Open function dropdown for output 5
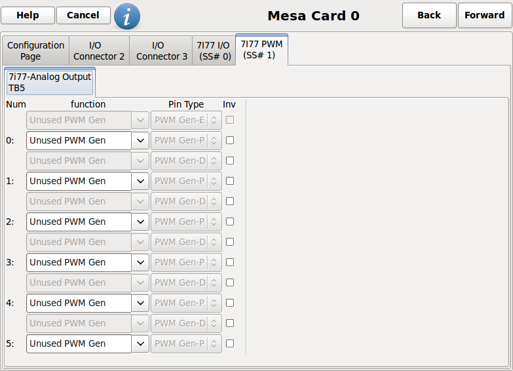The height and width of the screenshot is (371, 513). click(140, 343)
